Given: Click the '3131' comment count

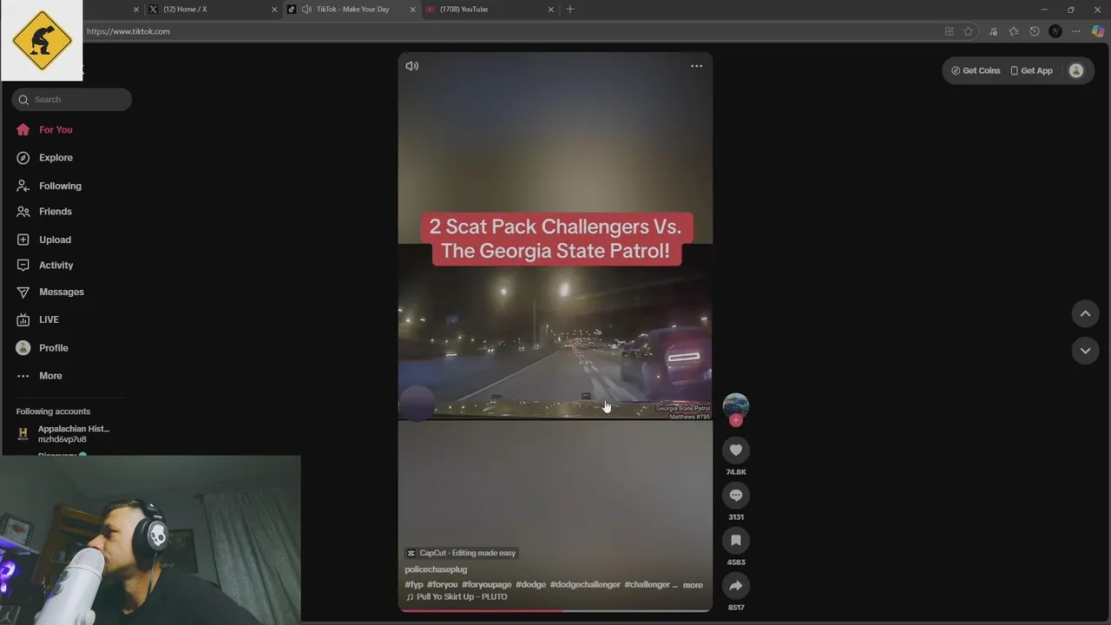Looking at the screenshot, I should pos(736,517).
